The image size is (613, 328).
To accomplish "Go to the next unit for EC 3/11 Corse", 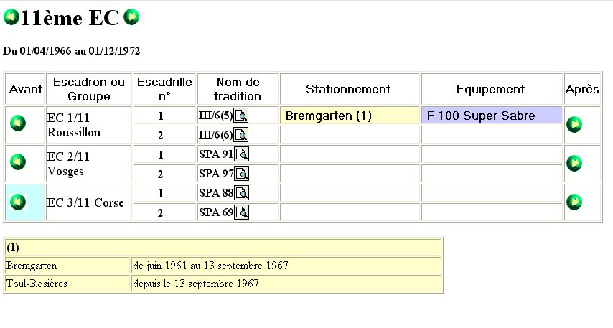I will click(x=574, y=202).
